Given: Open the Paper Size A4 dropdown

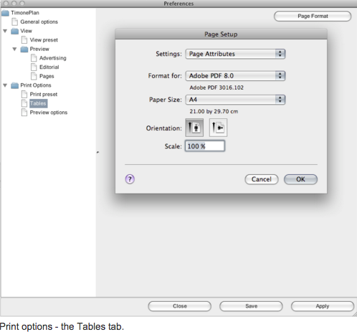Looking at the screenshot, I should tap(235, 100).
